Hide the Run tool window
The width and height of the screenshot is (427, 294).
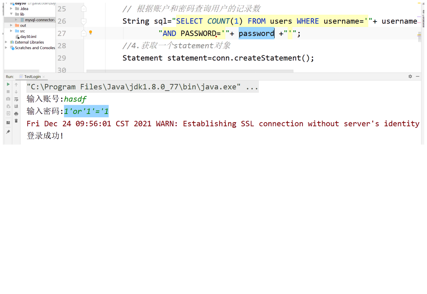[417, 76]
